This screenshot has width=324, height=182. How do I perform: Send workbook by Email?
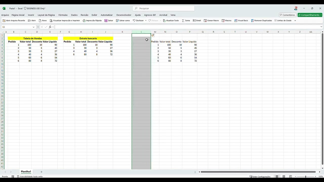coord(197,20)
